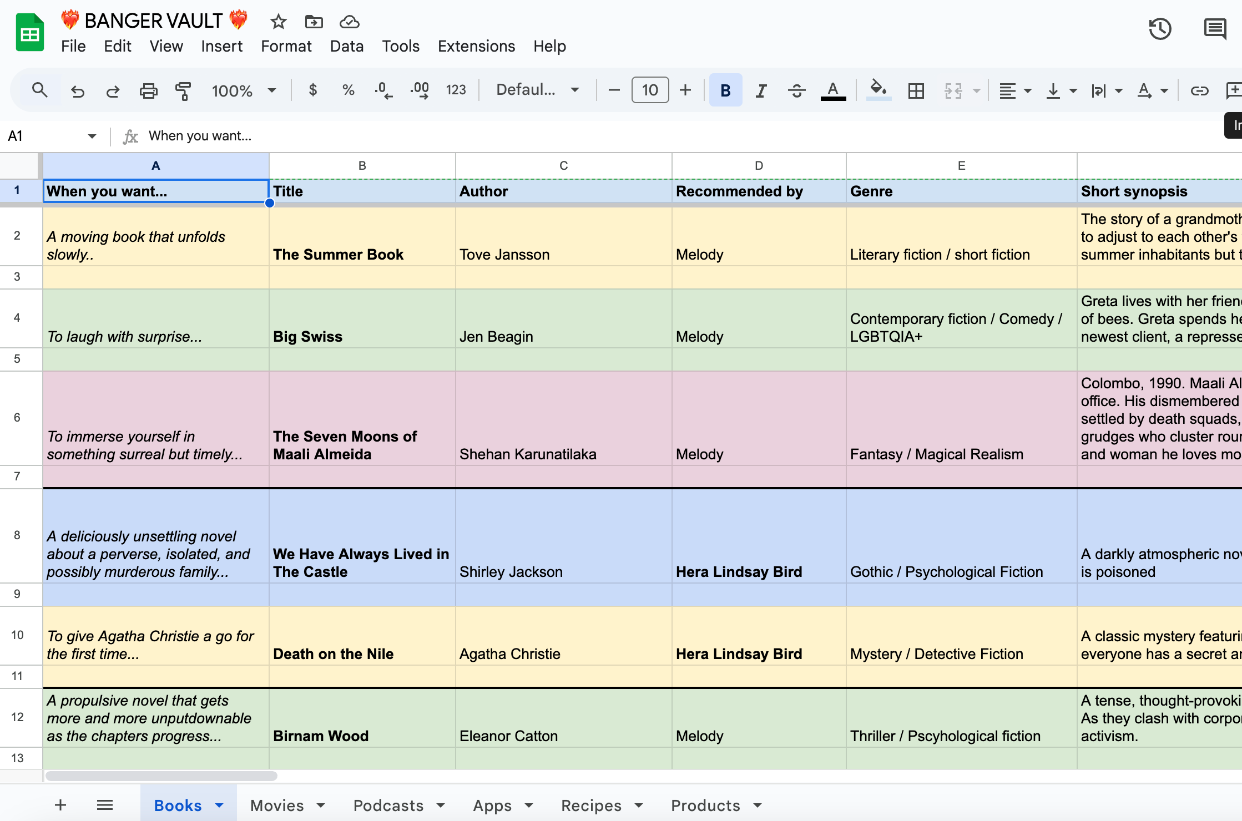Expand the Books sheet tab arrow
The height and width of the screenshot is (821, 1242).
tap(220, 805)
